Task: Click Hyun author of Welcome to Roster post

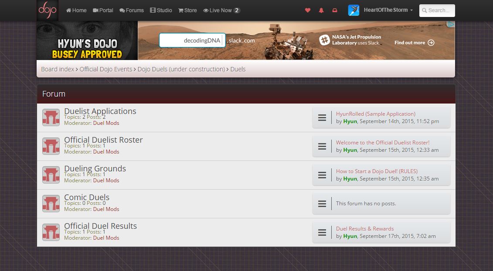Action: pos(350,150)
